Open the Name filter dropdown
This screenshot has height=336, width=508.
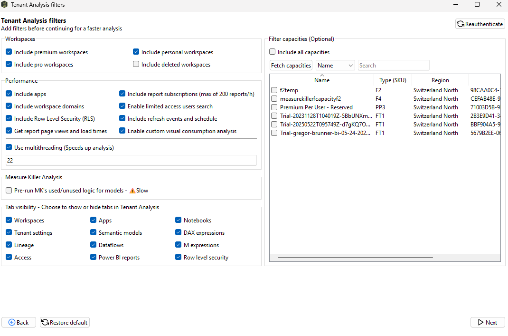point(335,65)
